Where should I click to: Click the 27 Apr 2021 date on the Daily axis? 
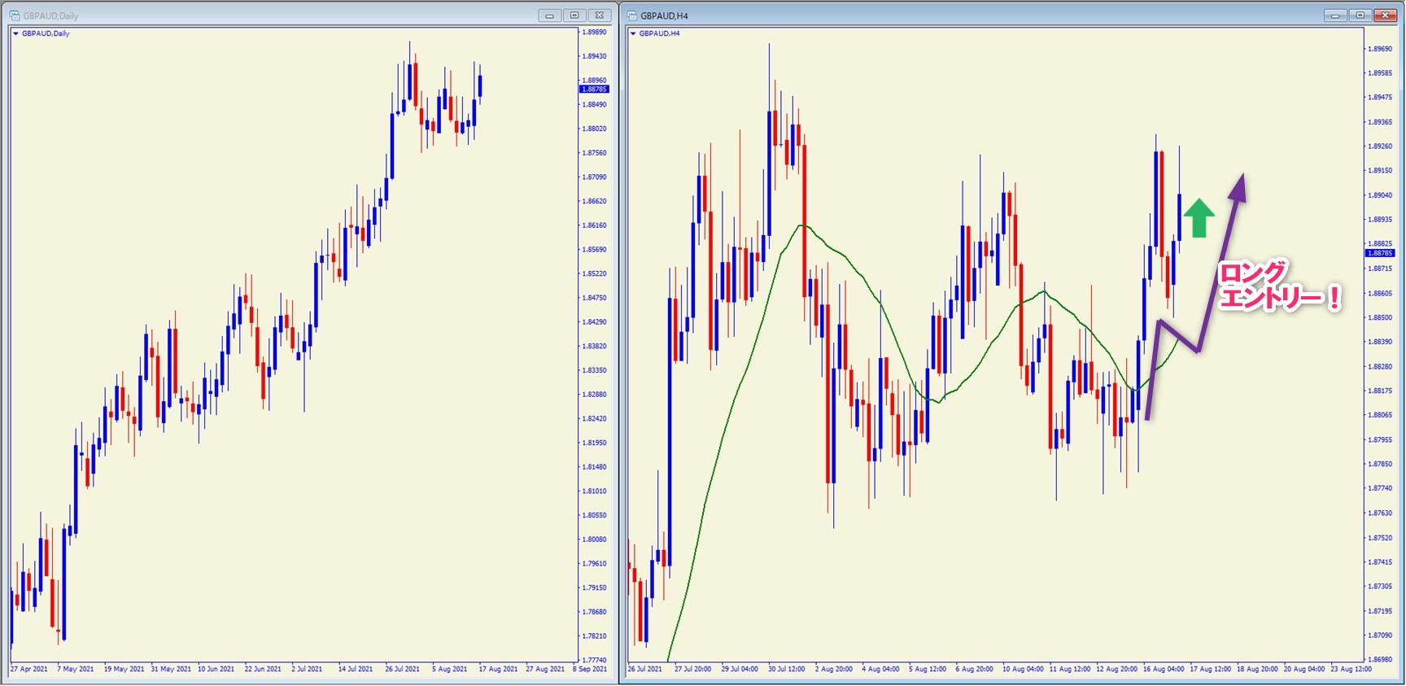tap(29, 669)
